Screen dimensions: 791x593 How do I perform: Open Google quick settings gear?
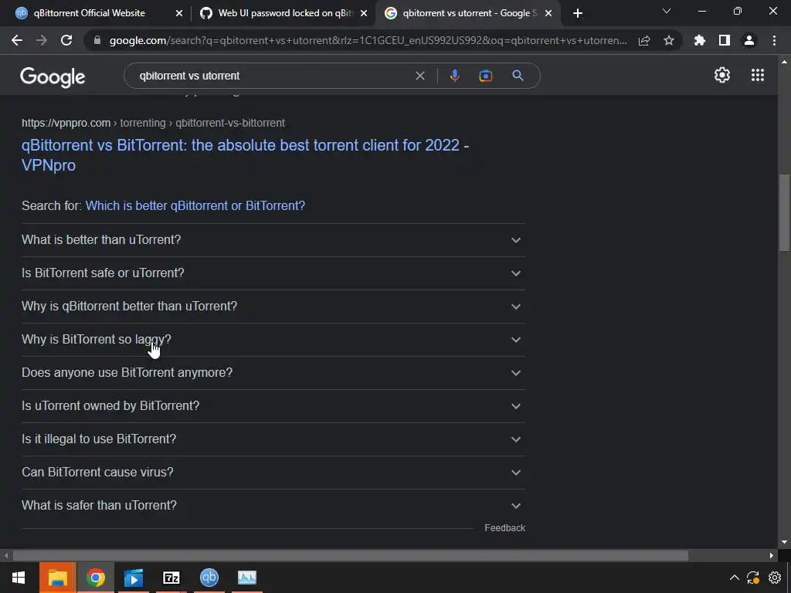point(722,75)
